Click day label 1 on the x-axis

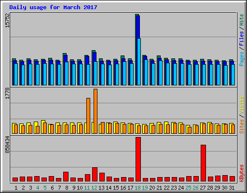tap(16, 188)
